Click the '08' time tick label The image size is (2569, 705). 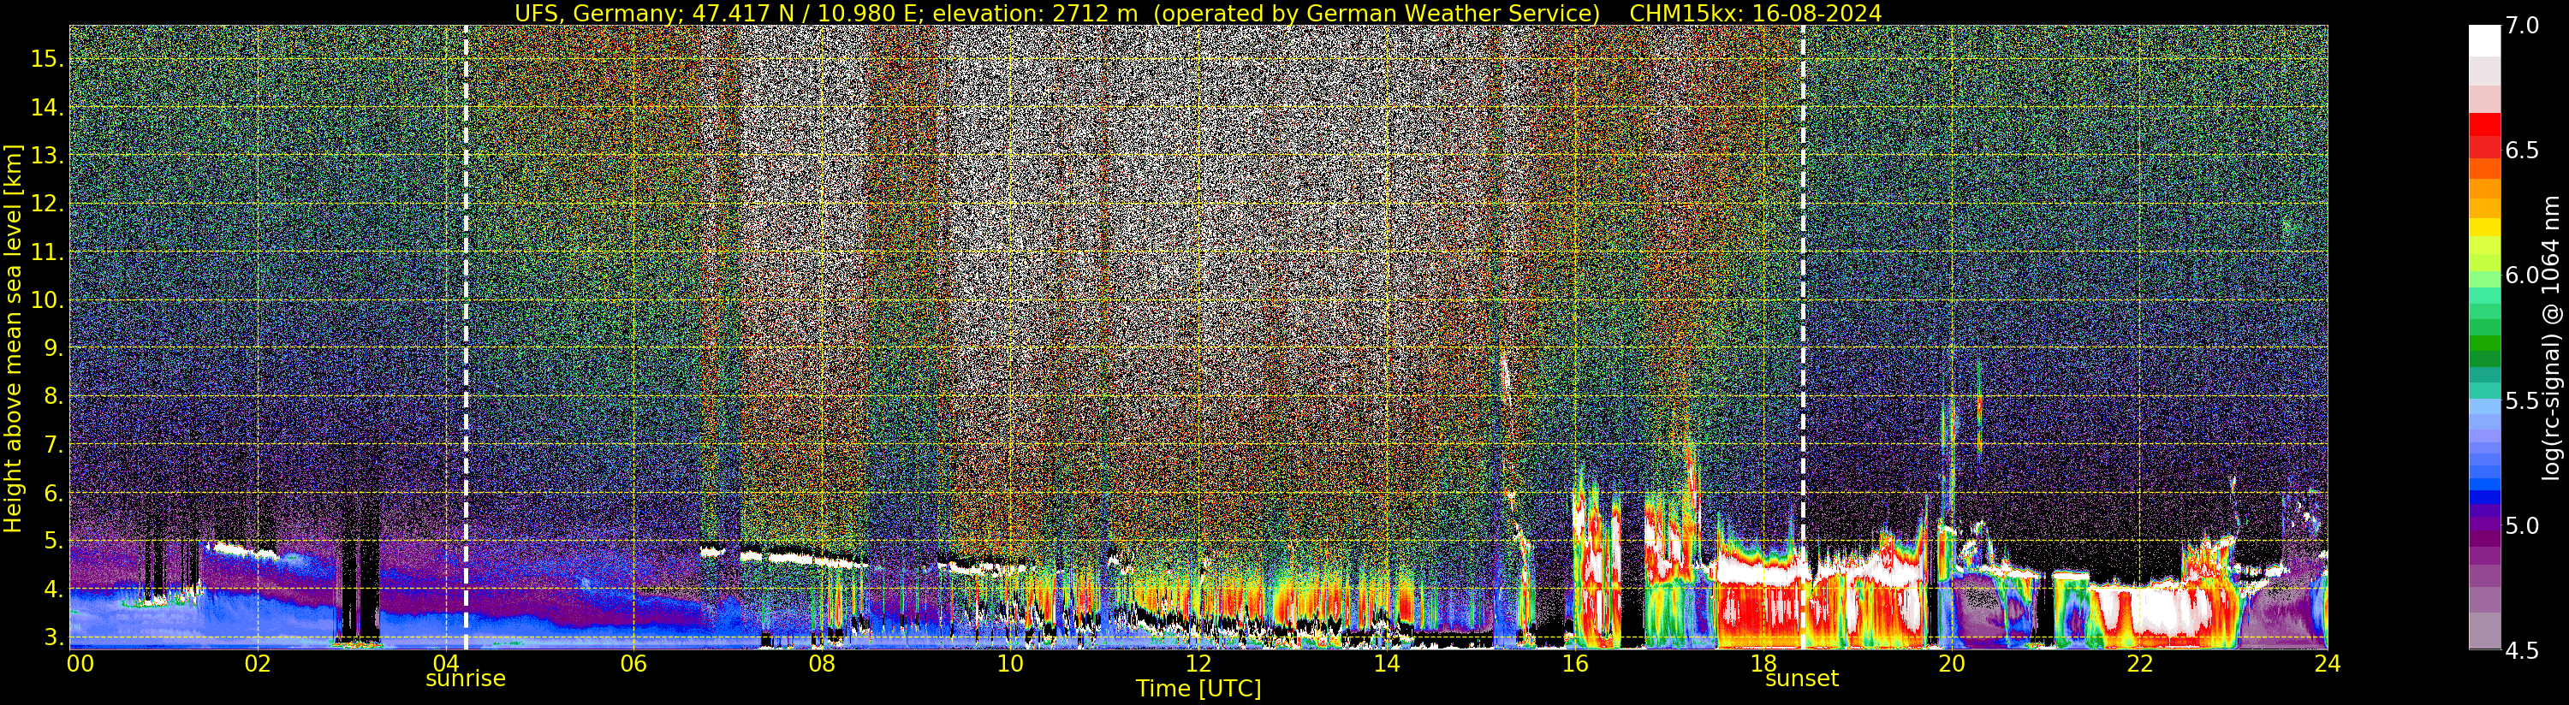pyautogui.click(x=822, y=663)
